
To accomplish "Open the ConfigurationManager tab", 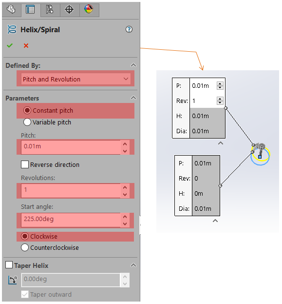I will click(x=50, y=9).
